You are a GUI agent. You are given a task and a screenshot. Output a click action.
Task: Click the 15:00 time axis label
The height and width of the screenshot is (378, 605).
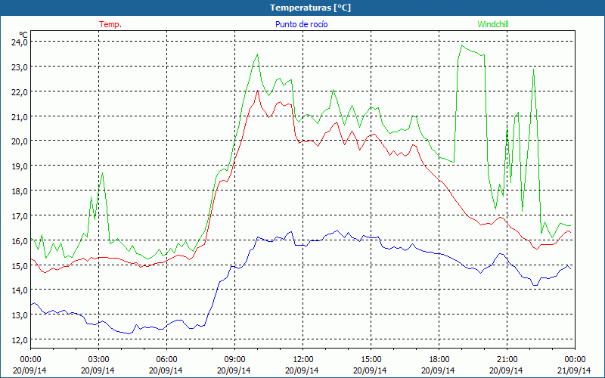371,360
